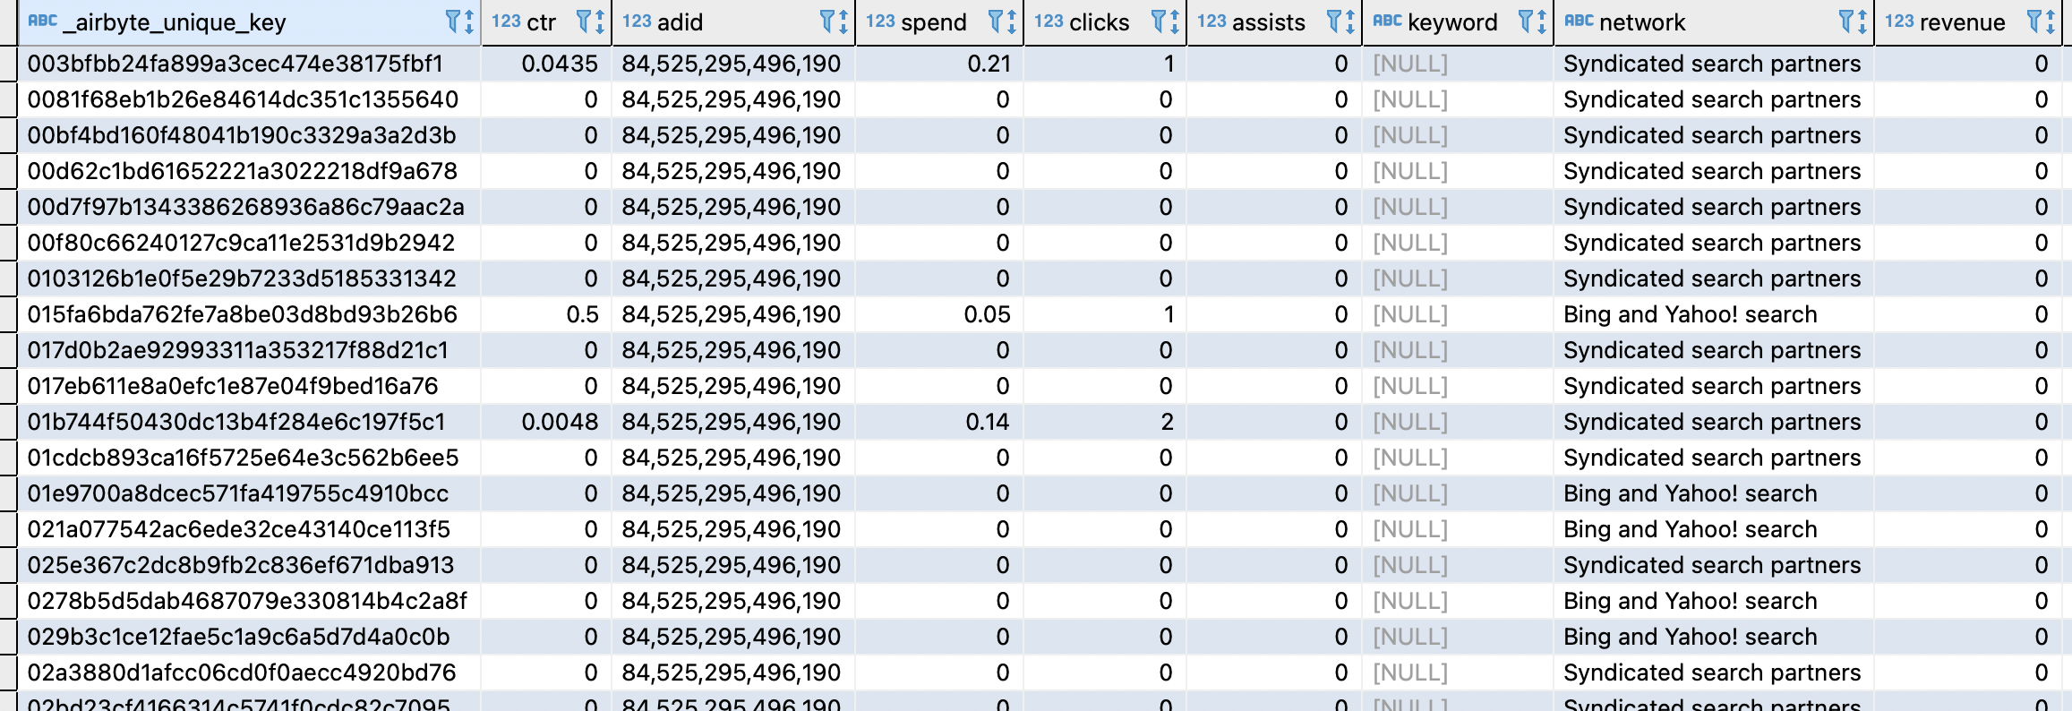Click cell 01b744f50430dc13b4f284e6c197f5c1
This screenshot has width=2072, height=711.
(x=249, y=422)
